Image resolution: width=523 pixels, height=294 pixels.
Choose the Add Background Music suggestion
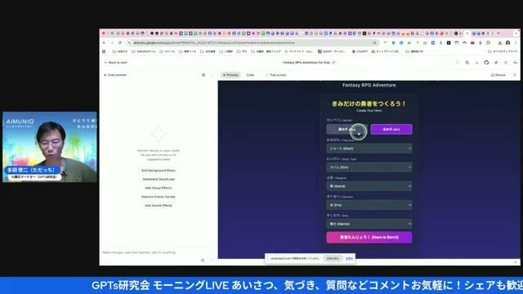[159, 171]
